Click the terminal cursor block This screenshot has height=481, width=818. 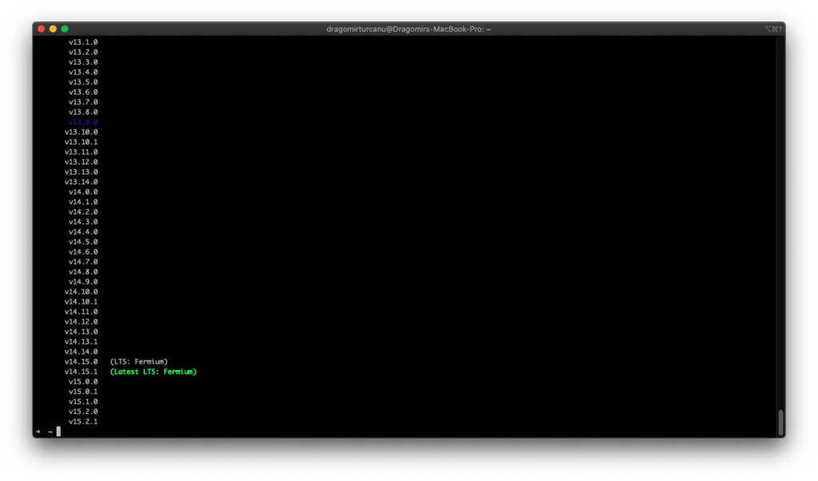[58, 432]
